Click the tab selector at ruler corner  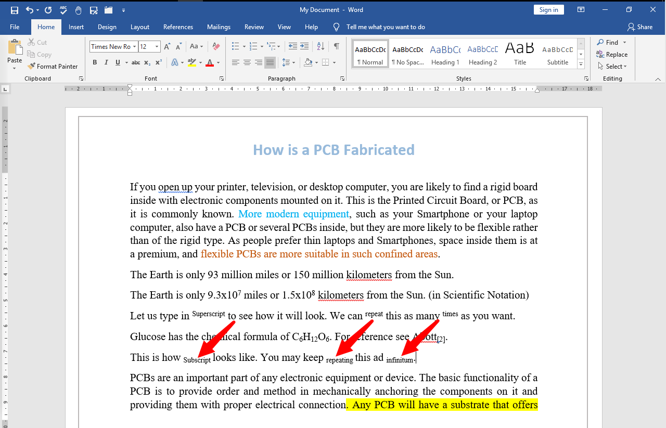click(x=5, y=89)
